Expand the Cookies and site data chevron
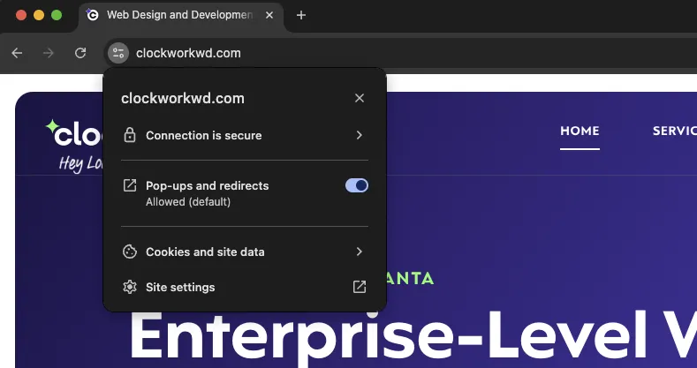Viewport: 697px width, 368px height. coord(360,252)
